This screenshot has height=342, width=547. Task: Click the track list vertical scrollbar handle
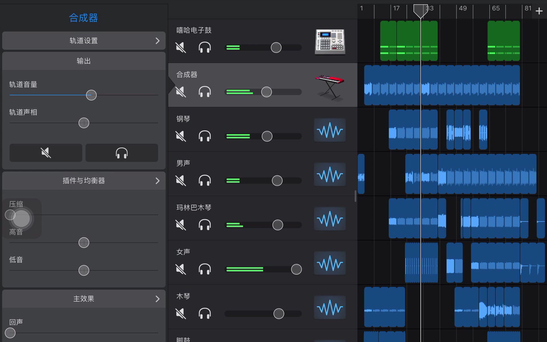coord(355,196)
